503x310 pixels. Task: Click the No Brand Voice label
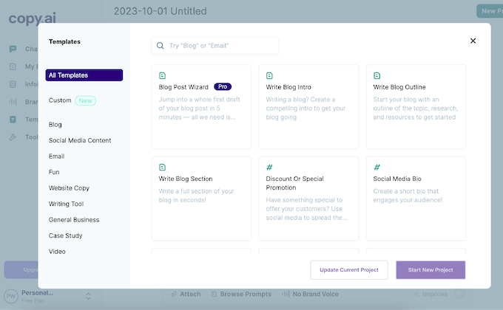pyautogui.click(x=315, y=294)
